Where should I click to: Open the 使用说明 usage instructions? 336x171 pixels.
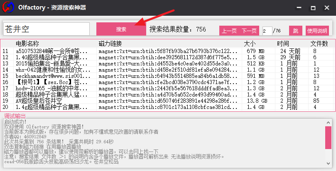click(x=317, y=31)
